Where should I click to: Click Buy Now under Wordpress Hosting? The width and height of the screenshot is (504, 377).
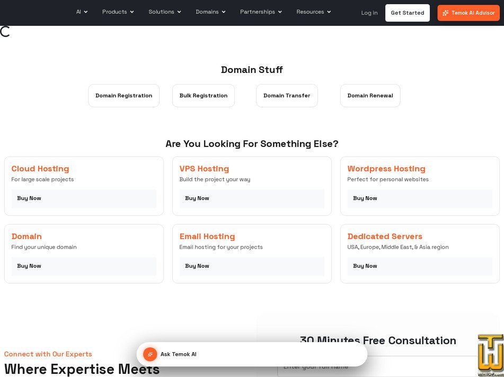pos(420,198)
